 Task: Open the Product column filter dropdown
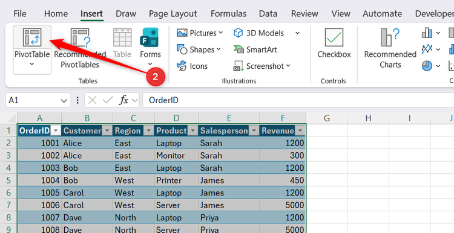pos(192,131)
